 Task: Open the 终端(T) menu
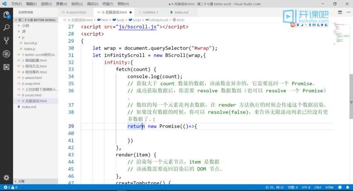pyautogui.click(x=108, y=4)
